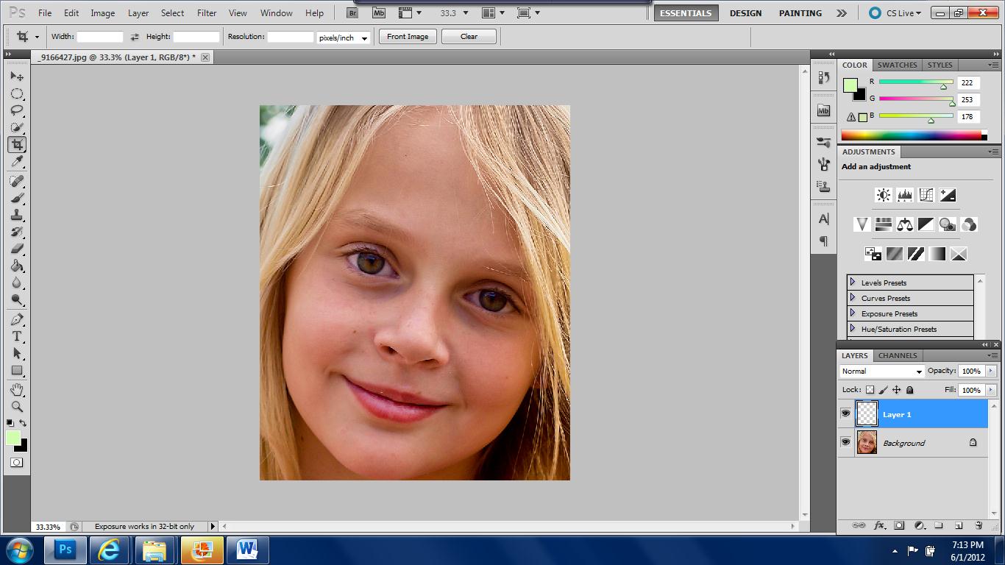Select the Rectangle shape tool
Image resolution: width=1005 pixels, height=565 pixels.
(x=17, y=370)
